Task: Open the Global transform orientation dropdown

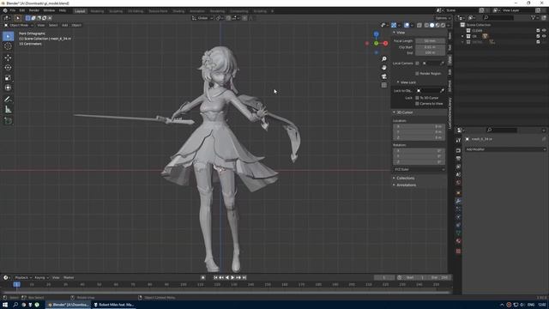Action: click(202, 18)
